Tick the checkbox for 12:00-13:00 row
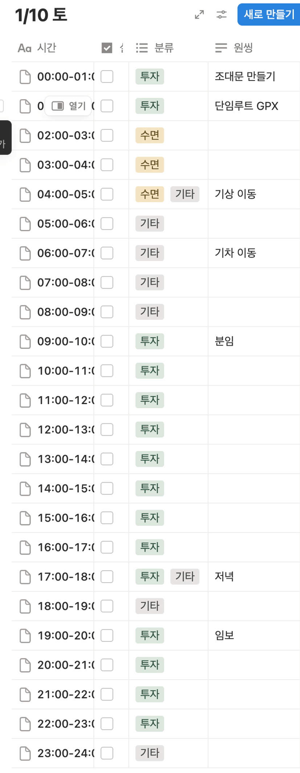300x773 pixels. [107, 430]
